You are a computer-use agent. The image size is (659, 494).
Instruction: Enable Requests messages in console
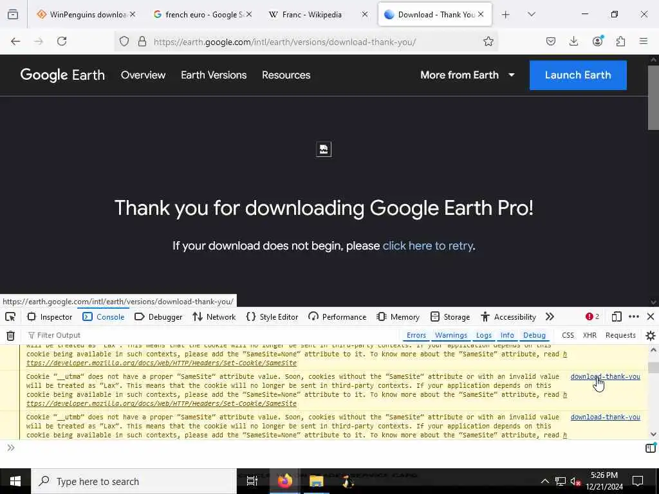(620, 335)
